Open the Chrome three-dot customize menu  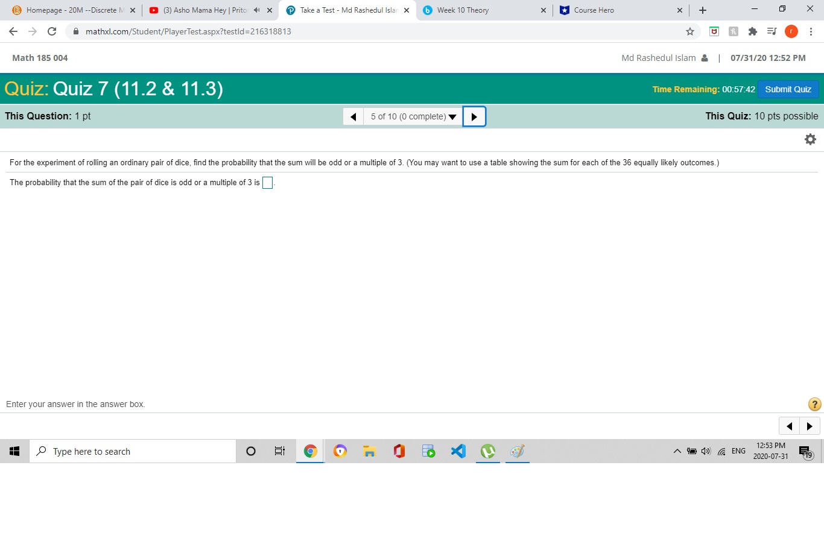(811, 31)
